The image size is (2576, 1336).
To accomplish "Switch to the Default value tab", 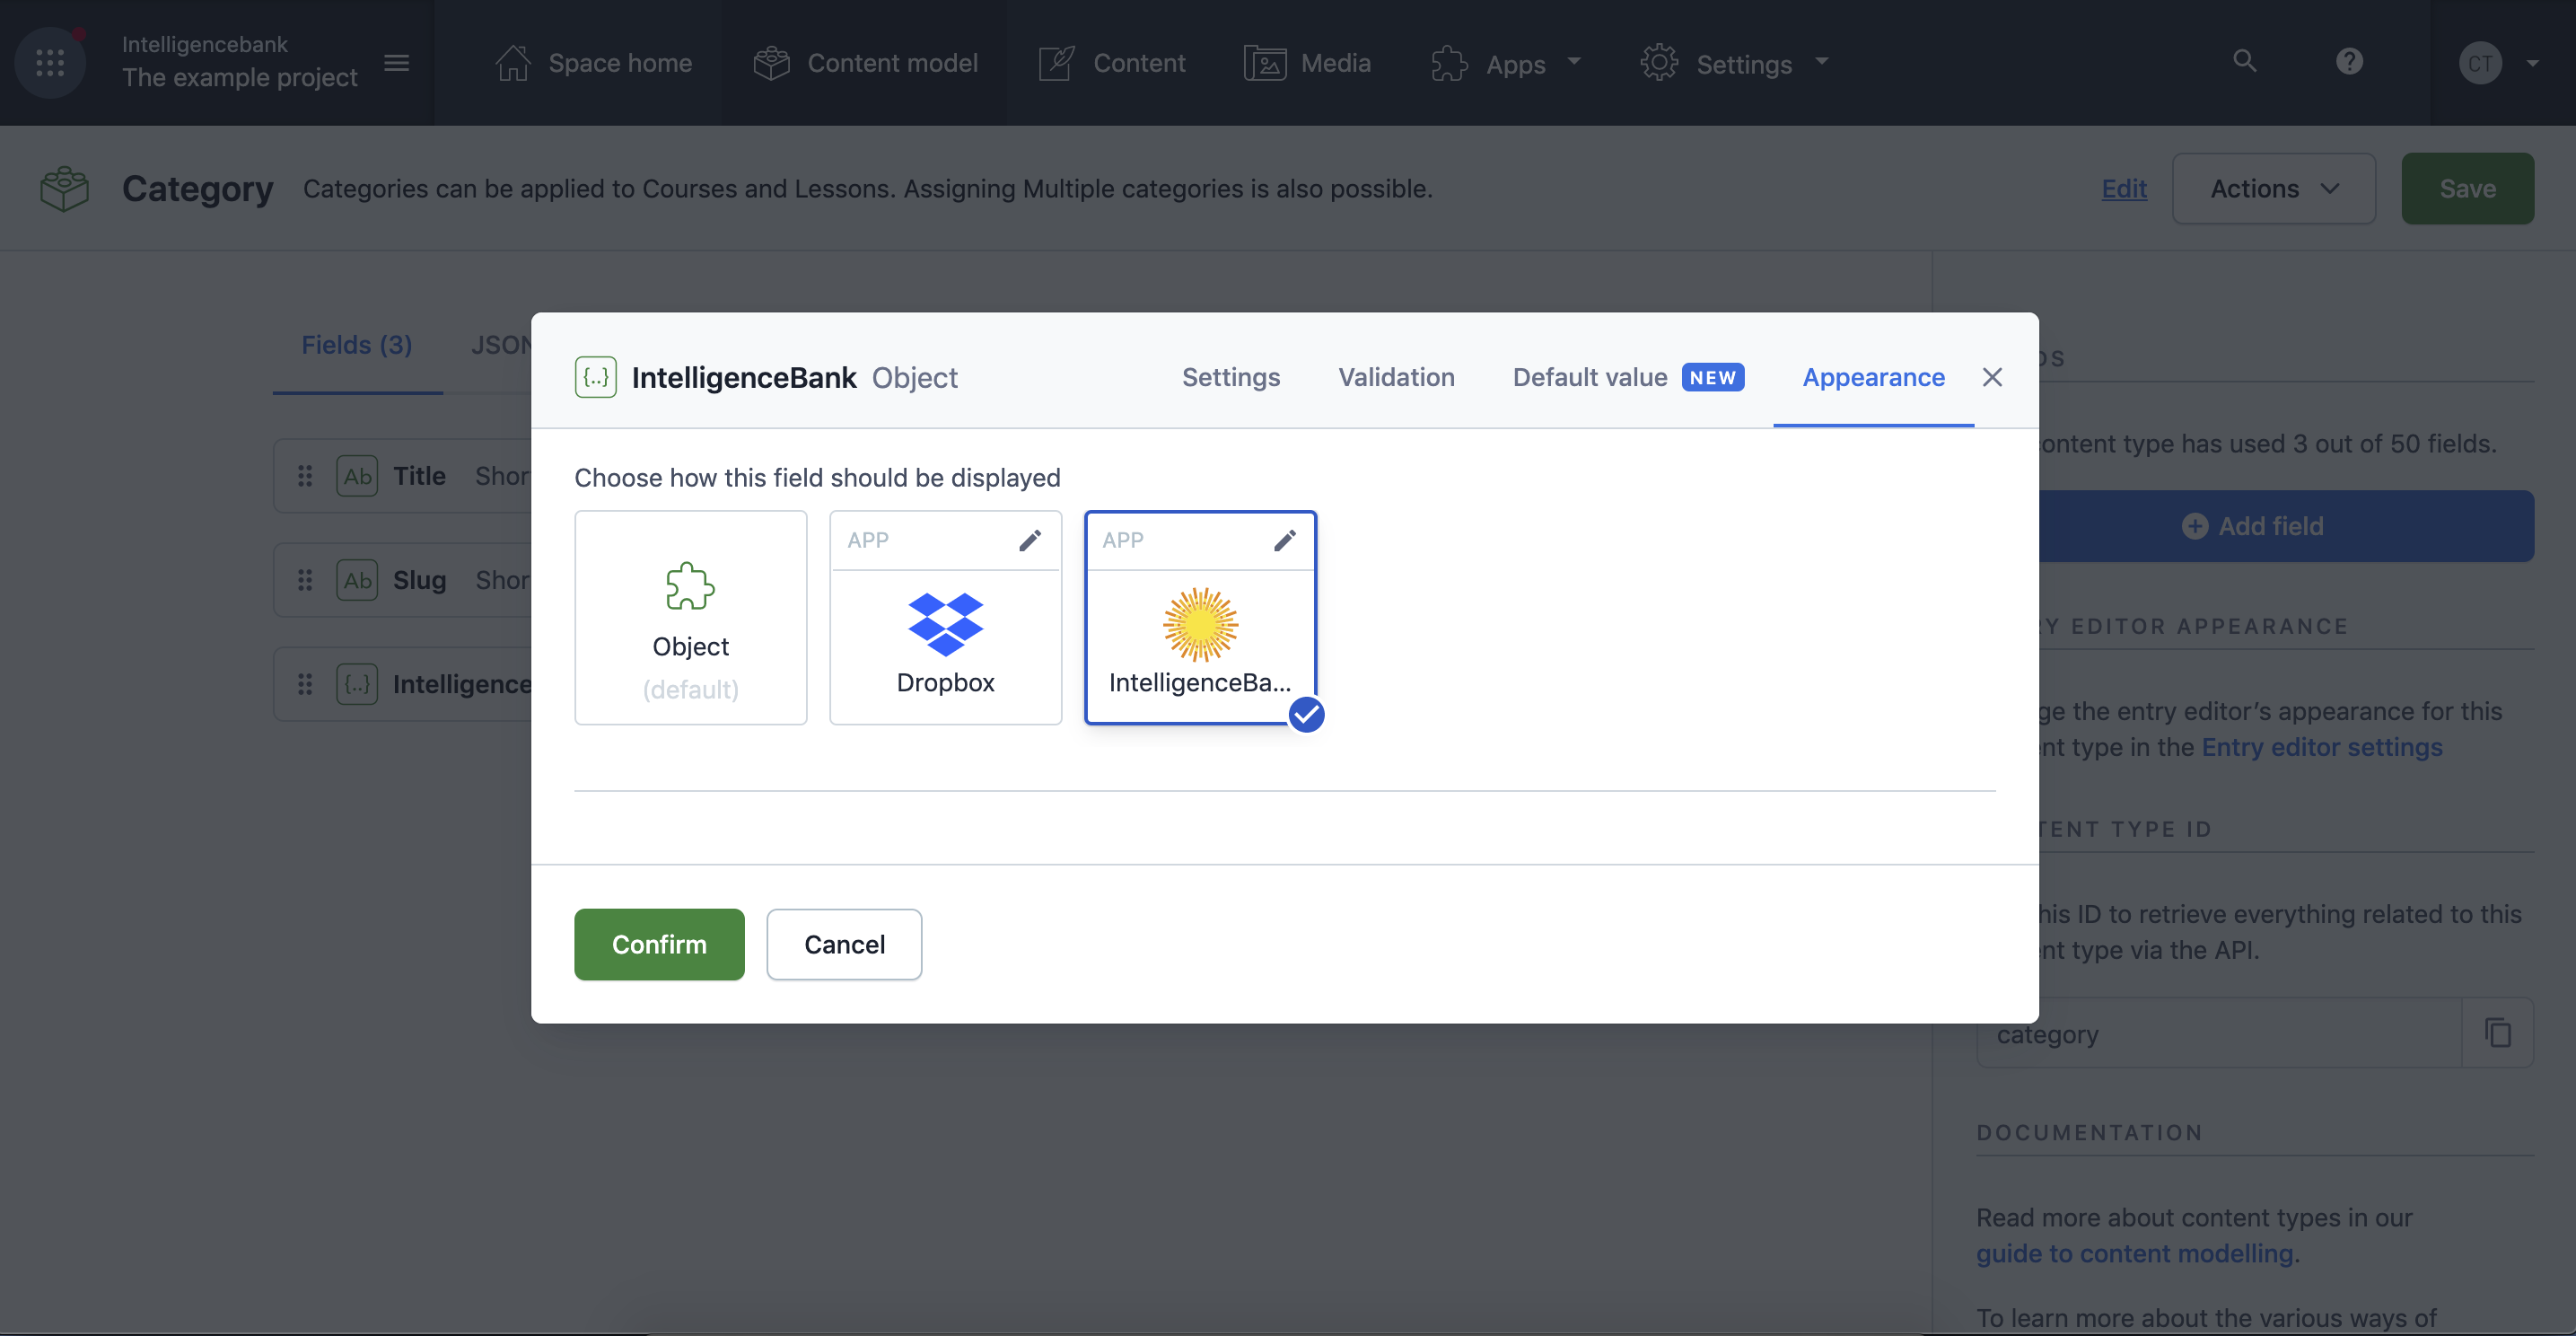I will coord(1589,377).
